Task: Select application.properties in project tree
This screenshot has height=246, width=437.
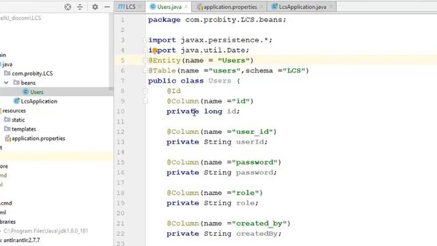Action: coord(38,138)
